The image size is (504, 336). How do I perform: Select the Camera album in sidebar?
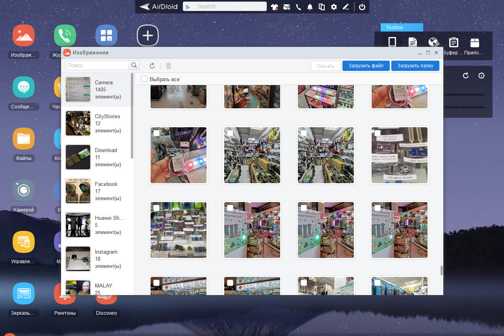point(97,90)
